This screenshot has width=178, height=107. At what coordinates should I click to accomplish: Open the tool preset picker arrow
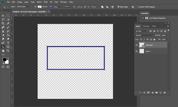[x=8, y=7]
